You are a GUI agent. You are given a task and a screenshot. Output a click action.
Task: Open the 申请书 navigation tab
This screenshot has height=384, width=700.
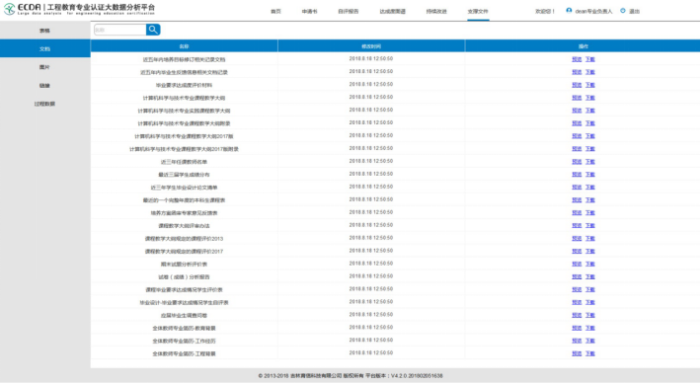[309, 11]
